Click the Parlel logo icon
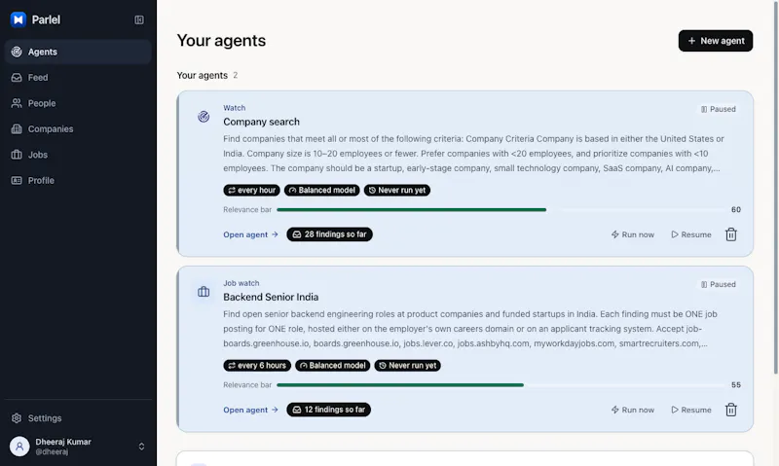This screenshot has height=466, width=779. [19, 19]
